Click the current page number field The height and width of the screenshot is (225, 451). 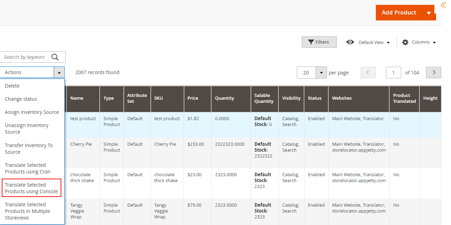pyautogui.click(x=393, y=73)
